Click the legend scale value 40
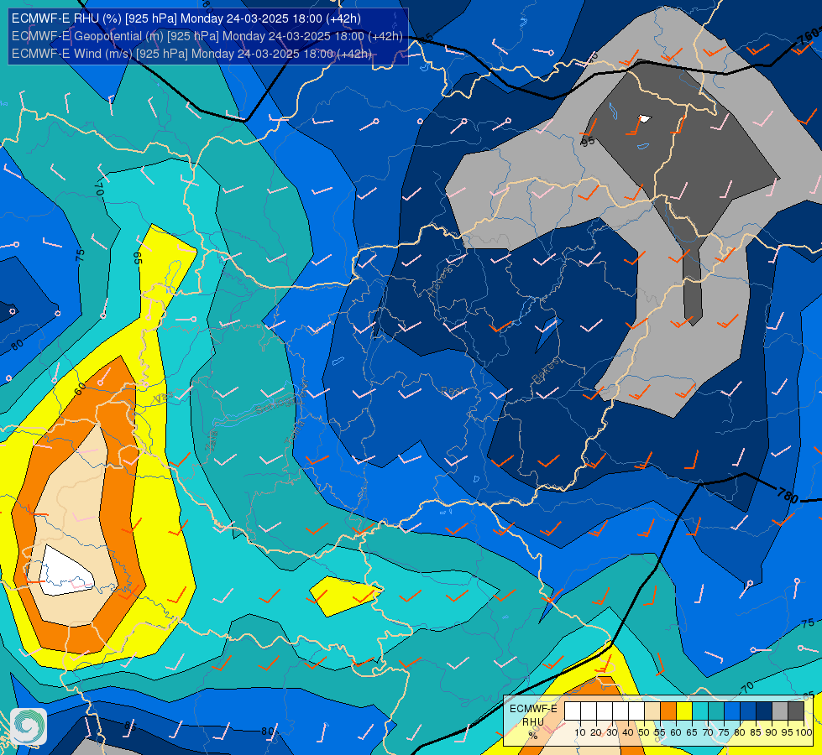Image resolution: width=822 pixels, height=755 pixels. (x=628, y=732)
